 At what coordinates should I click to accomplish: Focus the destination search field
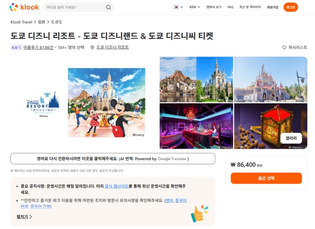79,7
